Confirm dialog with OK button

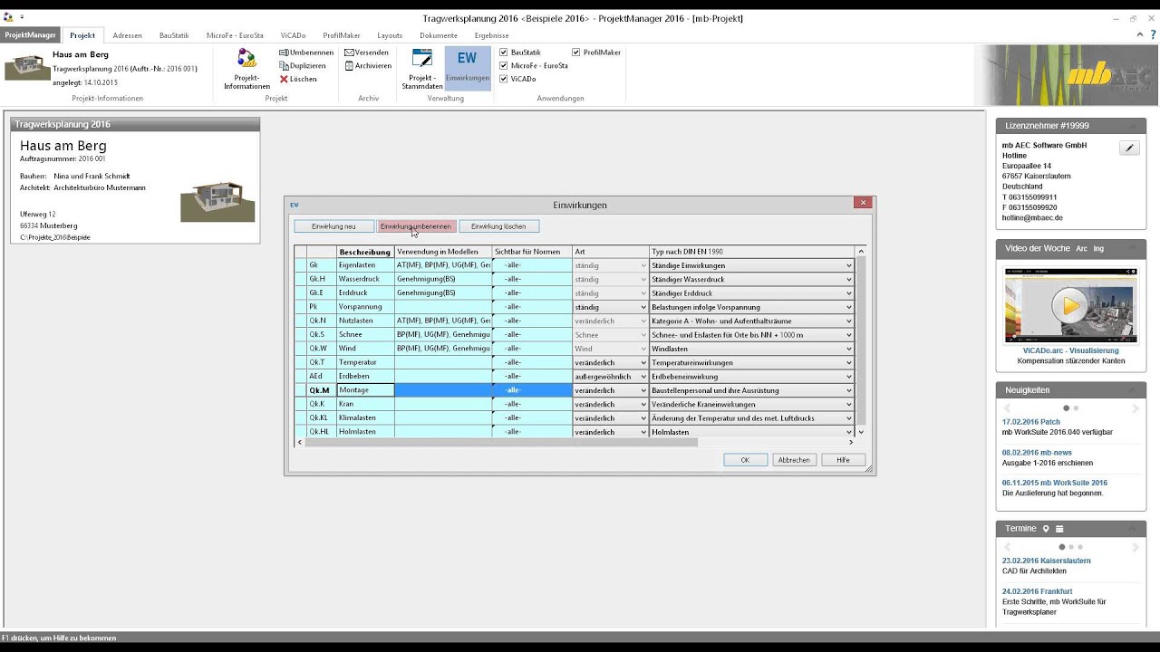[745, 460]
